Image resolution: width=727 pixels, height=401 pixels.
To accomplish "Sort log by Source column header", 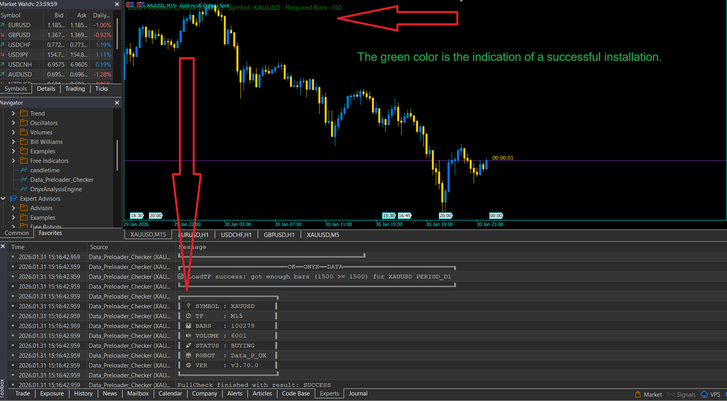I will 99,247.
